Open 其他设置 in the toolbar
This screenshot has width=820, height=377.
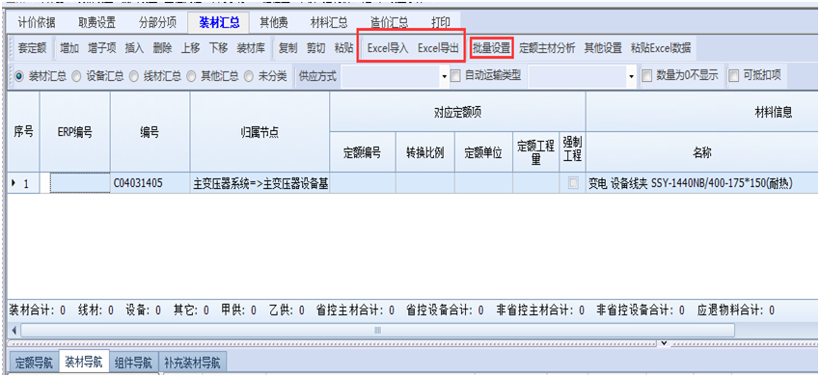[603, 48]
